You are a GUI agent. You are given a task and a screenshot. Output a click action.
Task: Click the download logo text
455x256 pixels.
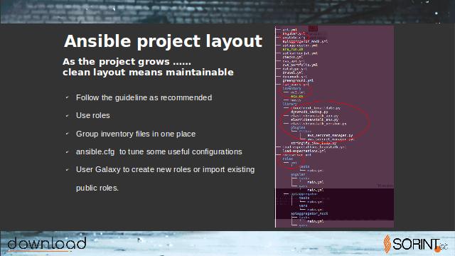47,243
